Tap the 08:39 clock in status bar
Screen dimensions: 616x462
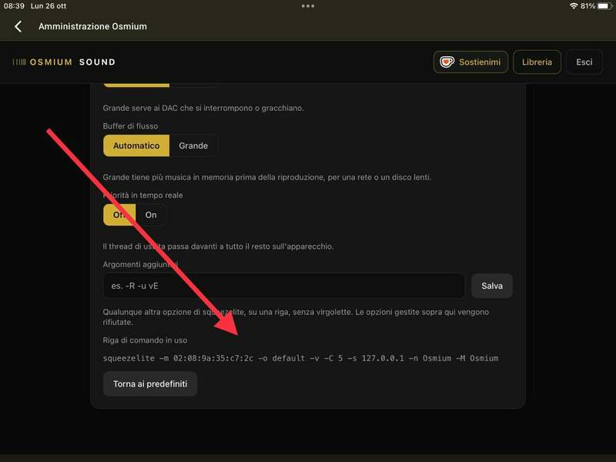(14, 6)
